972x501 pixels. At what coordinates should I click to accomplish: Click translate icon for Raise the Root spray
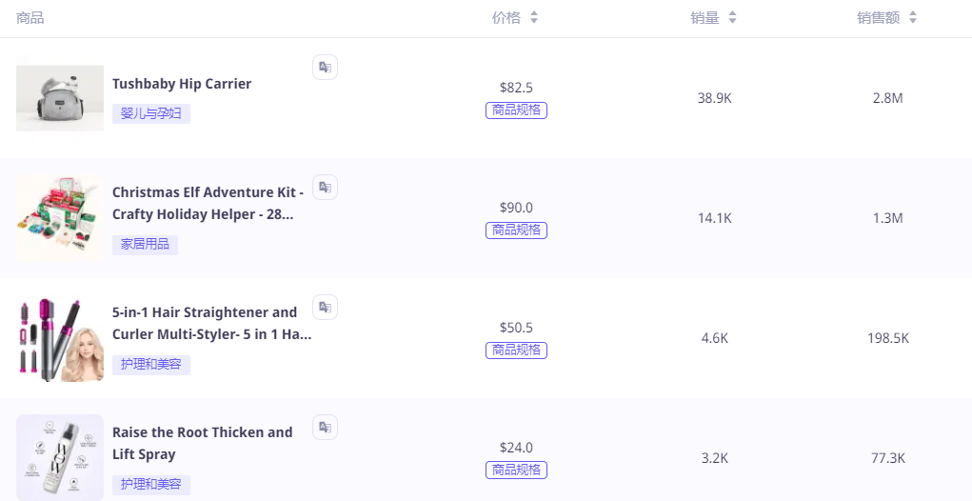coord(325,427)
